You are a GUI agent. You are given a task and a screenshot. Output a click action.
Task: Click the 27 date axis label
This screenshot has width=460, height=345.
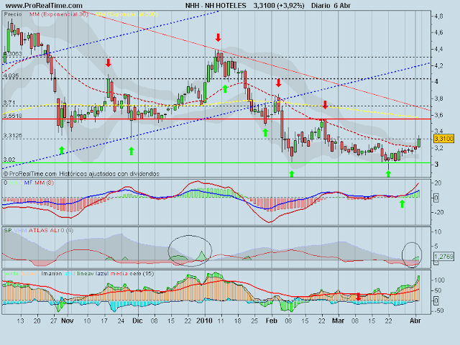click(x=53, y=321)
